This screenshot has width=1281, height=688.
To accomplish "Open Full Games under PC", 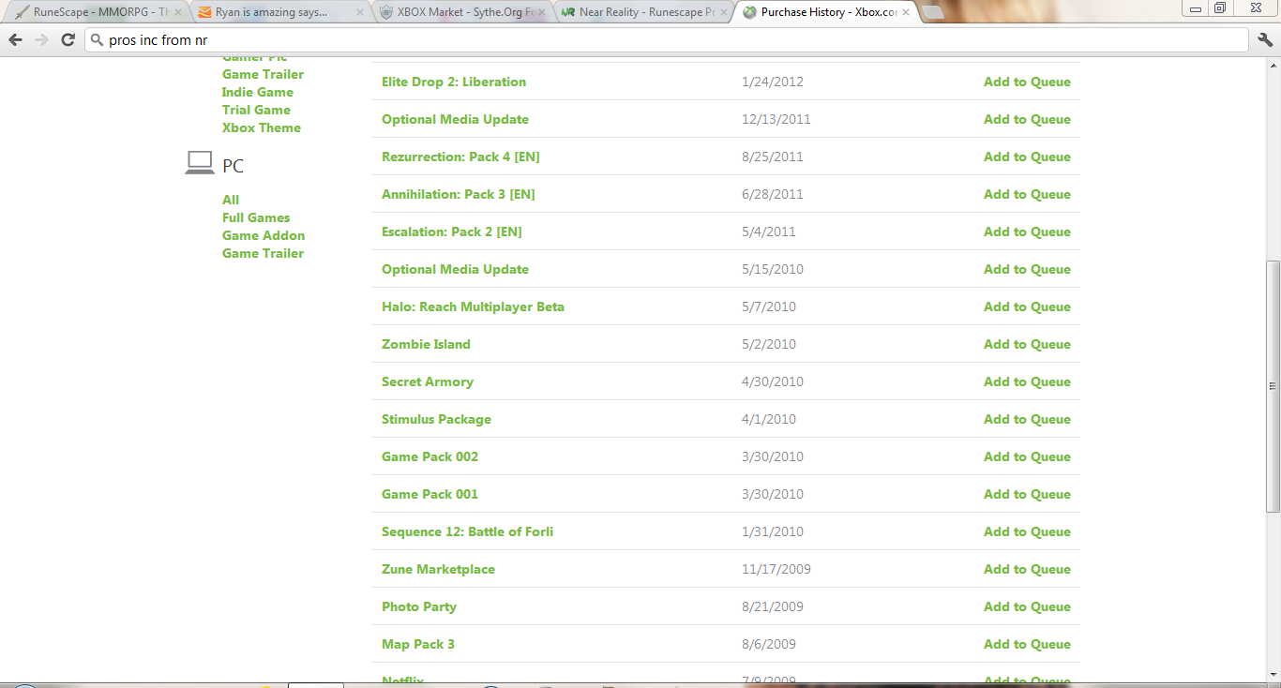I will 256,217.
